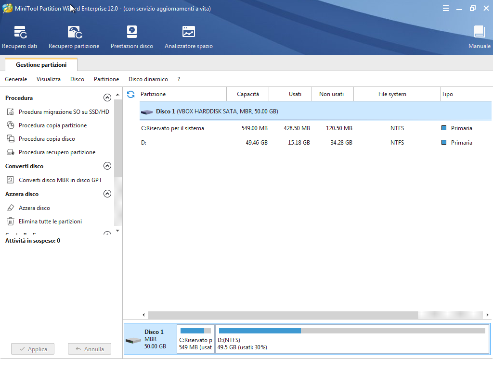The image size is (493, 369).
Task: Click horizontal scrollbar left arrow
Action: click(x=143, y=315)
